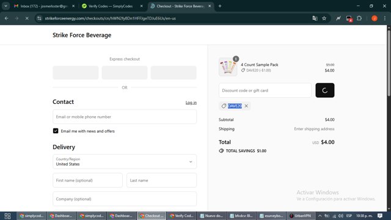Image resolution: width=391 pixels, height=220 pixels.
Task: Stop page loading in the browser toolbar
Action: pyautogui.click(x=27, y=18)
